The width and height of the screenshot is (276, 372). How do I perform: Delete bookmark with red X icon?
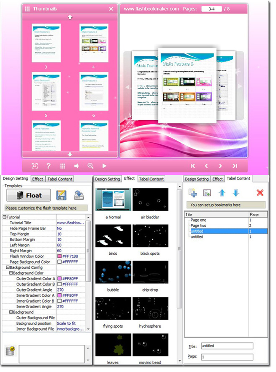point(260,192)
